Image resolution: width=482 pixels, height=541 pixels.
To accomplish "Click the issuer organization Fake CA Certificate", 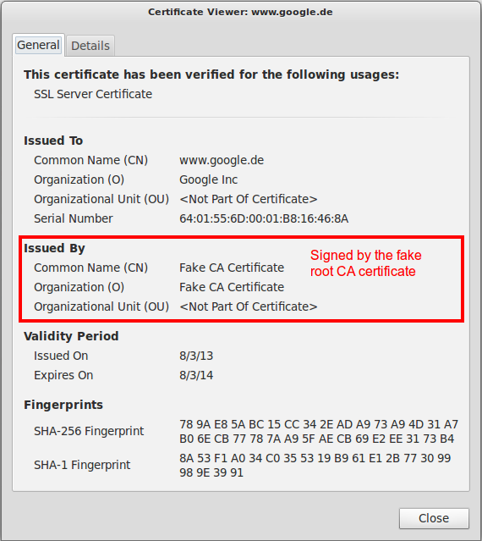I will [x=232, y=287].
